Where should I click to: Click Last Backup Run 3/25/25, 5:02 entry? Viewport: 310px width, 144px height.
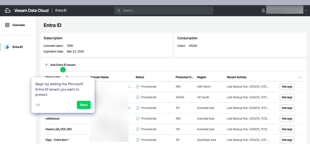248,87
